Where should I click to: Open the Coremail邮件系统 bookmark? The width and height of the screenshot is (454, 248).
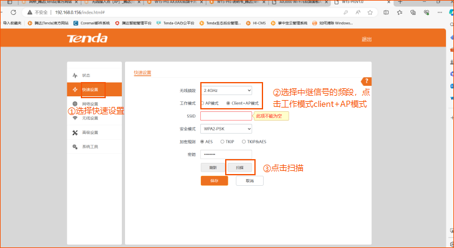(x=92, y=23)
